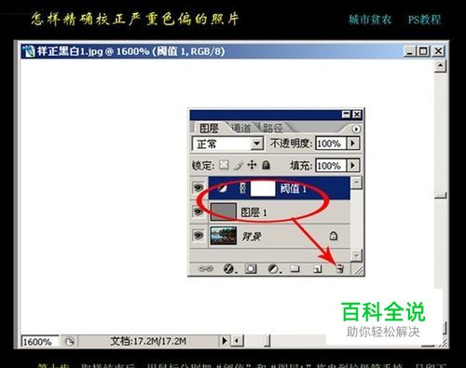Minimize the Layers panel

coord(347,115)
